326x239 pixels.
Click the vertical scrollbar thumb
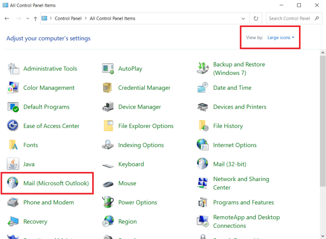click(323, 121)
